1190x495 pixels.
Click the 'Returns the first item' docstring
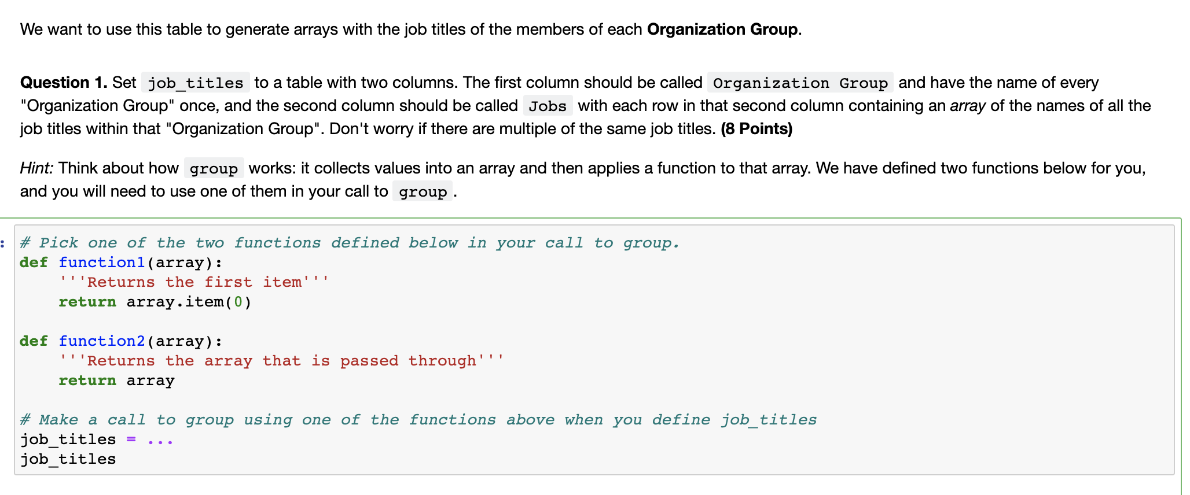(194, 282)
